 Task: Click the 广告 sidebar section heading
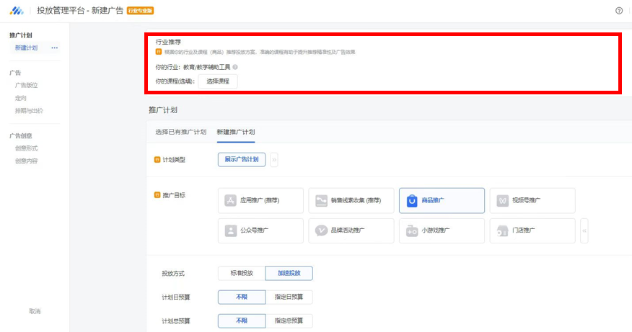point(15,73)
